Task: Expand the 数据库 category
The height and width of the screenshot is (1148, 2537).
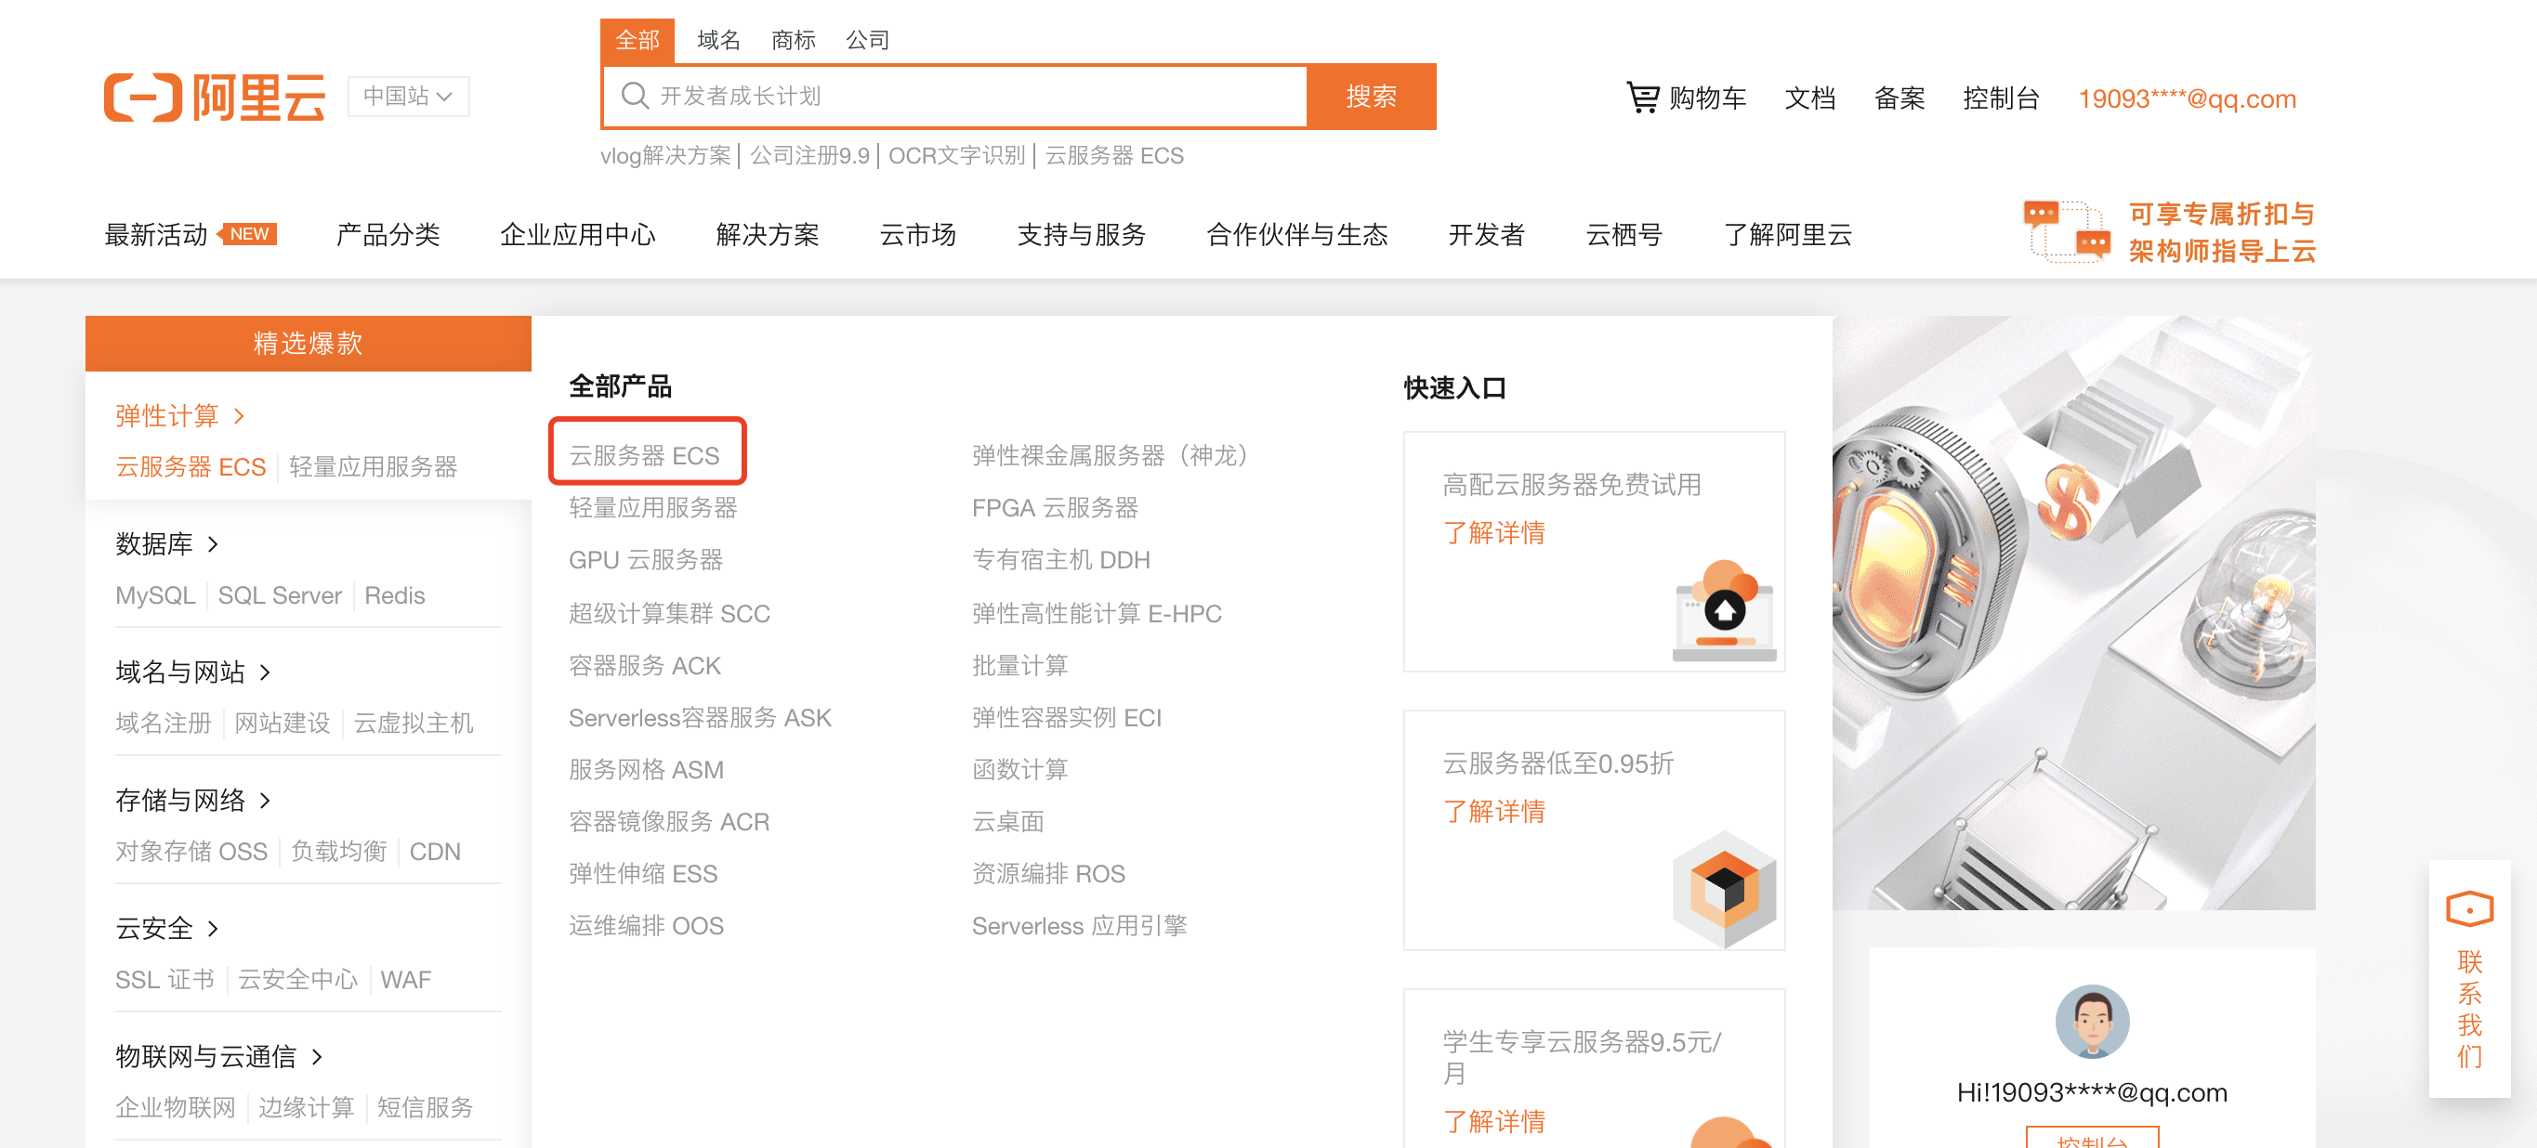Action: 166,543
